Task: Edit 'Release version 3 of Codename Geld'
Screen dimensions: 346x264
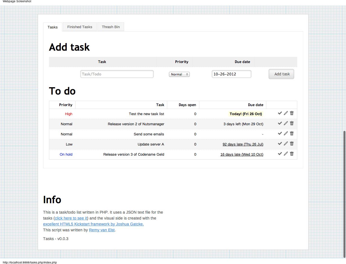Action: click(286, 154)
